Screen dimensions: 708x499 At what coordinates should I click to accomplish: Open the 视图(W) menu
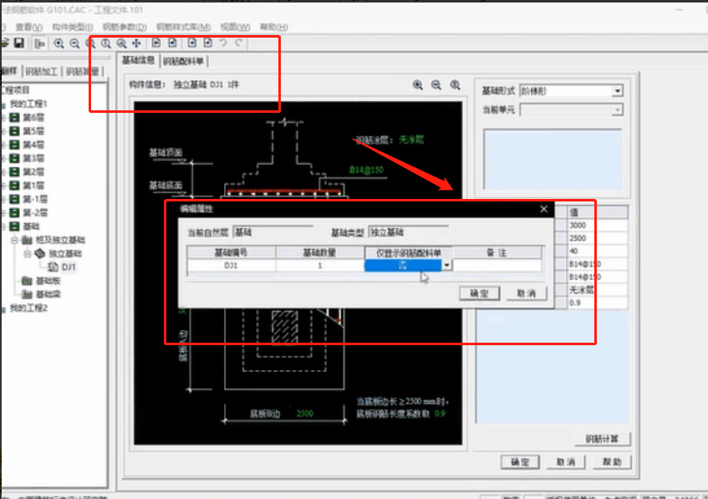tap(235, 27)
